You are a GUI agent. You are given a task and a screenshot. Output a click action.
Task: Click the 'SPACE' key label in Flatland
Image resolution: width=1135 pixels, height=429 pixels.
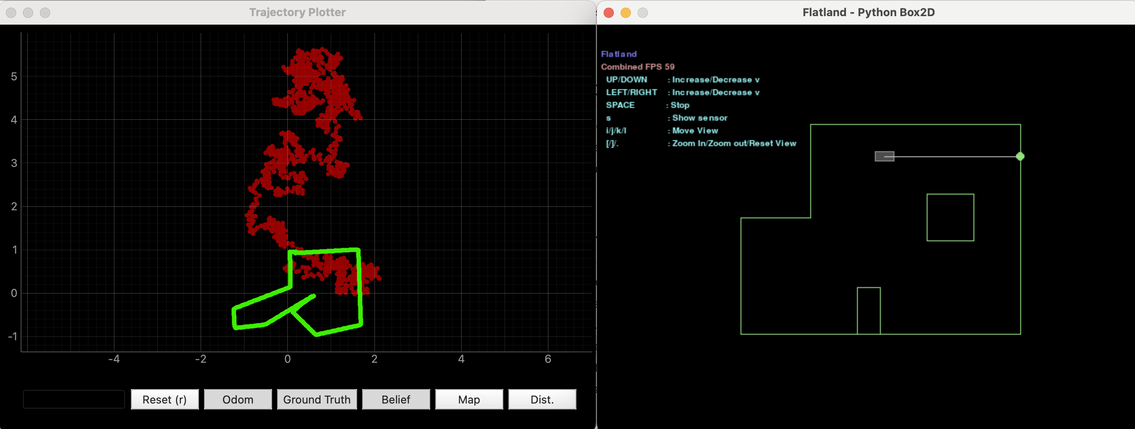(x=620, y=105)
